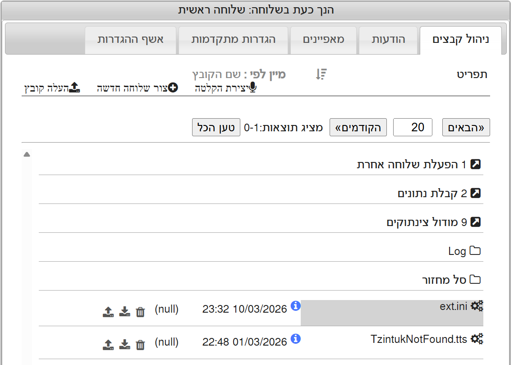Click the sort order icon

[x=321, y=74]
